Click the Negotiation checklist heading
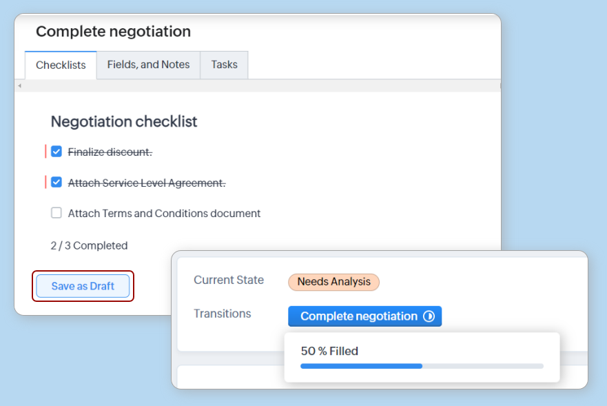Screen dimensions: 607x406 click(124, 122)
